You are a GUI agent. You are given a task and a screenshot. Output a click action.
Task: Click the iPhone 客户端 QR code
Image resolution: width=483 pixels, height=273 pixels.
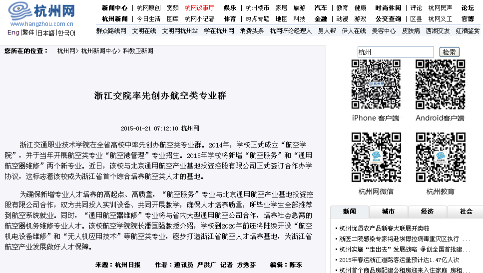tap(376, 84)
